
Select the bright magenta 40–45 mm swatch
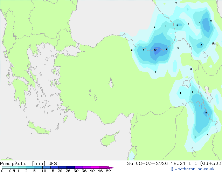coord(95,167)
